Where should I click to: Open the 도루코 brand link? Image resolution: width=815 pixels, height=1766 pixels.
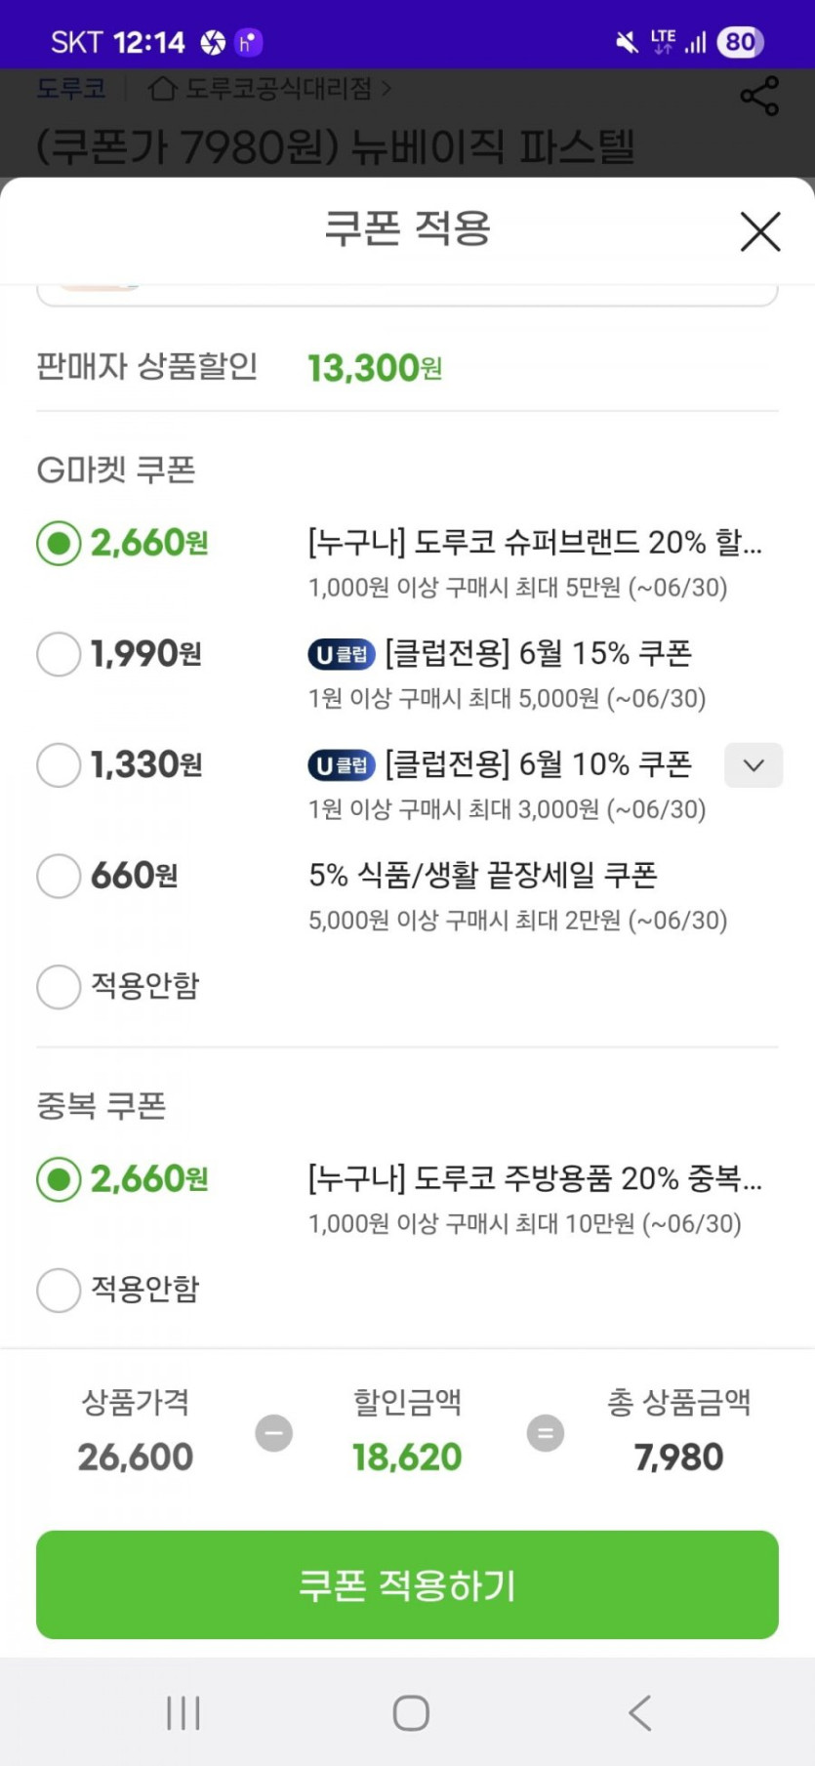[70, 90]
